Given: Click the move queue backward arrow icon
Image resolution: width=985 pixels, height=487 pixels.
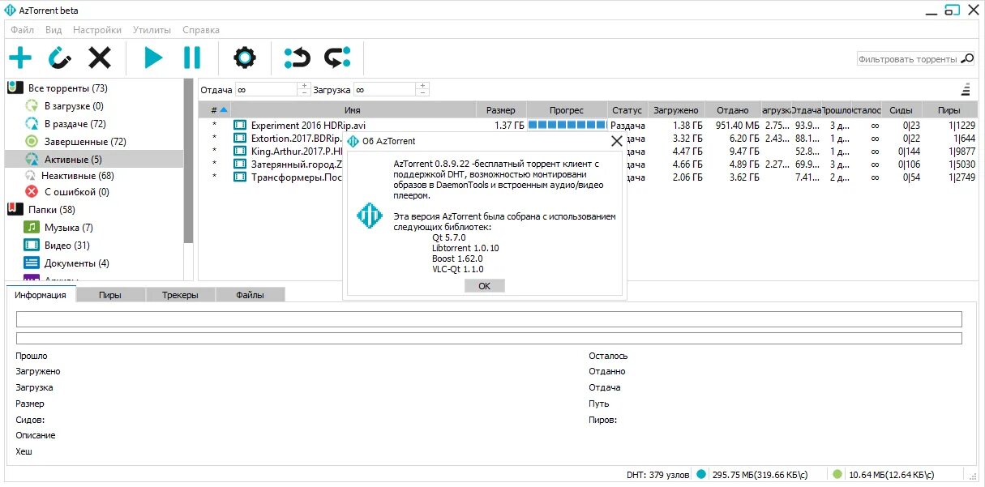Looking at the screenshot, I should pos(298,58).
